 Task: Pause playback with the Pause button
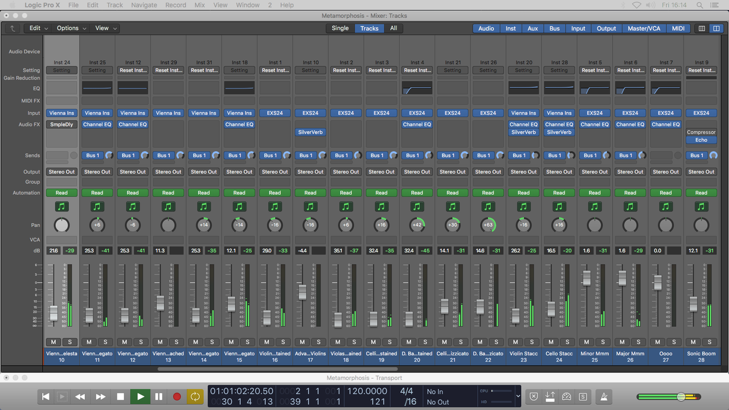pos(158,397)
